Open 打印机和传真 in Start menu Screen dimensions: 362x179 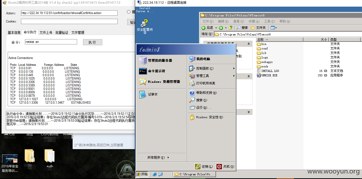(202, 83)
